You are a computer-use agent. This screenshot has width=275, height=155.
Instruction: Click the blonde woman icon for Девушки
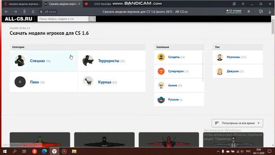(x=220, y=71)
